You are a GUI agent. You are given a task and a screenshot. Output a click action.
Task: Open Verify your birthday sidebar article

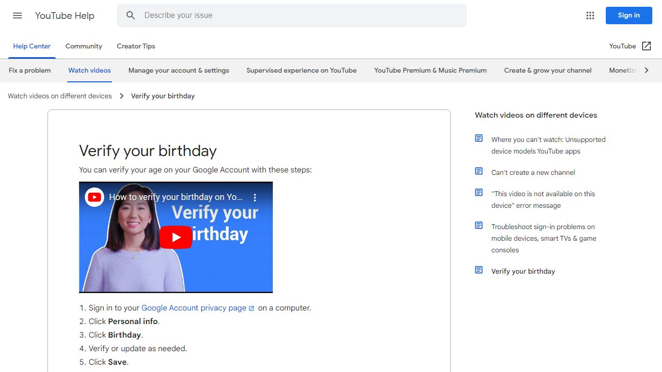tap(523, 271)
